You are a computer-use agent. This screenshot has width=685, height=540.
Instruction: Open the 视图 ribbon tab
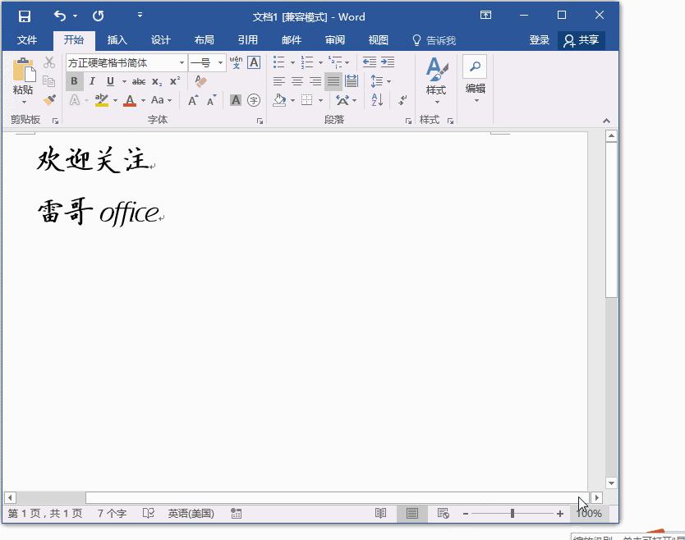point(378,39)
